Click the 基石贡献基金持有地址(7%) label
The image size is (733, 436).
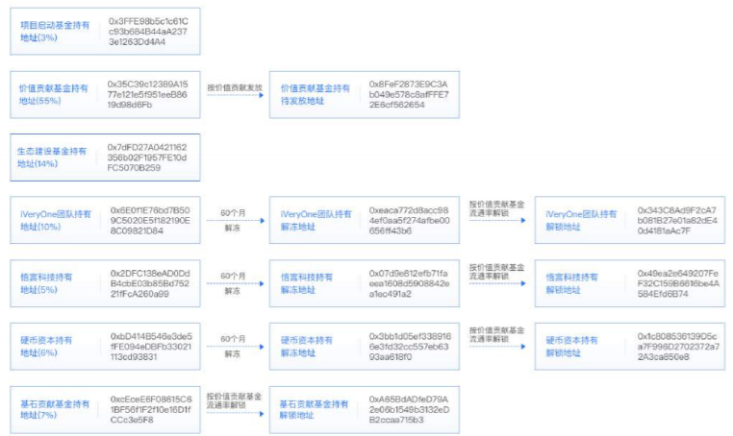(55, 409)
